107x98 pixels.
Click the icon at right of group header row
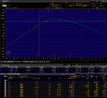pos(104,80)
